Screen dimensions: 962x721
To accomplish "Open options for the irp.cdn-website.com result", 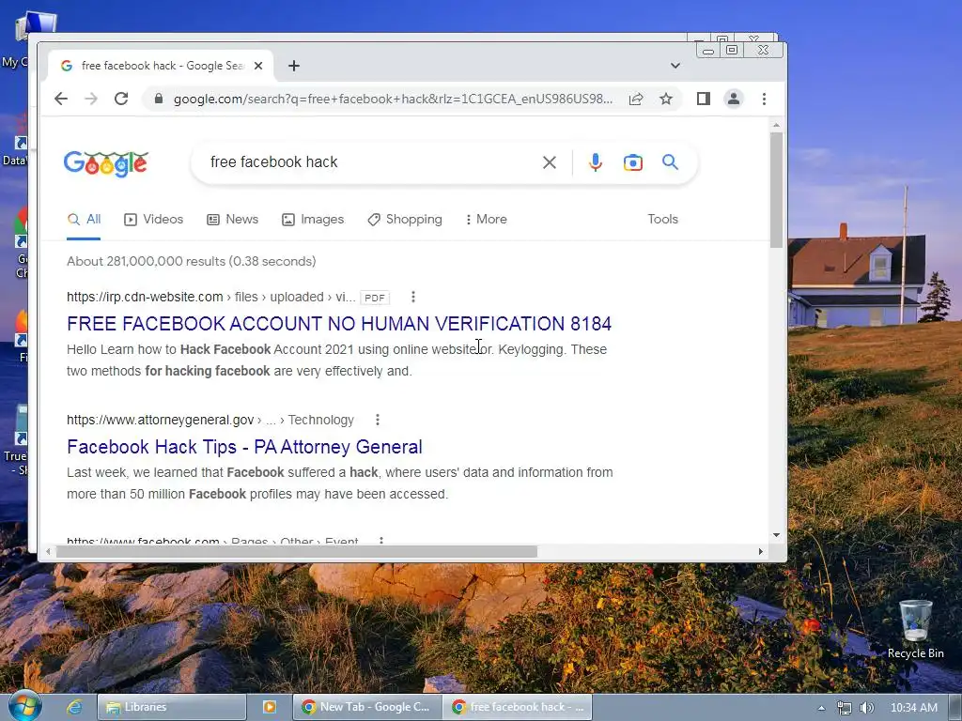I will pos(413,297).
